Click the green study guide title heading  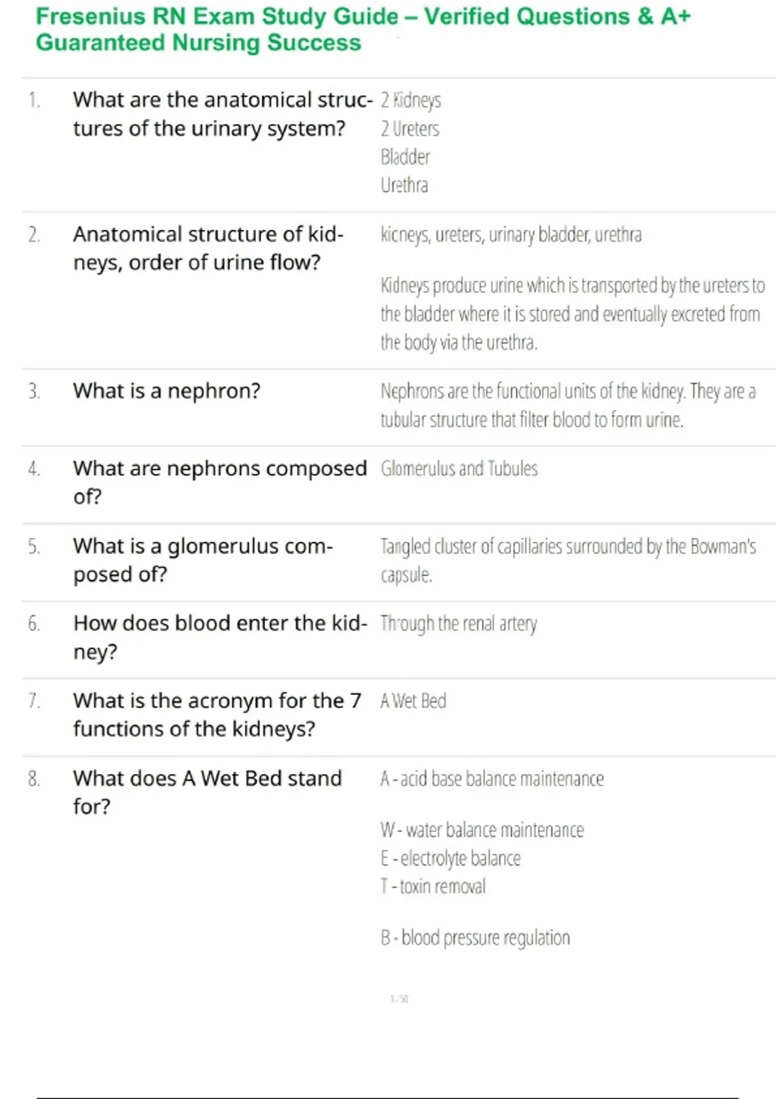coord(362,29)
